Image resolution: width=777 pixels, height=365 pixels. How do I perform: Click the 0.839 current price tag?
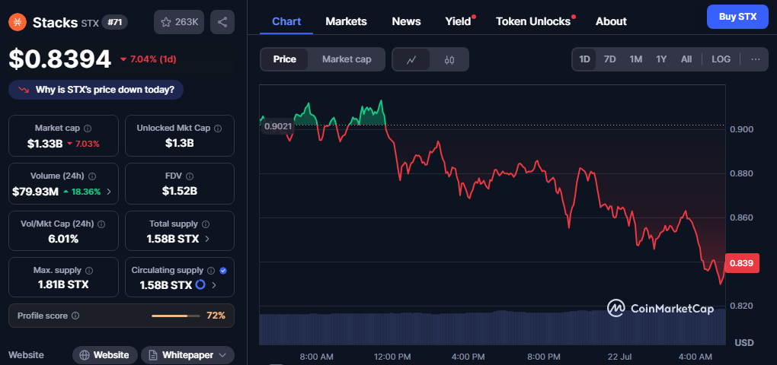click(x=742, y=262)
